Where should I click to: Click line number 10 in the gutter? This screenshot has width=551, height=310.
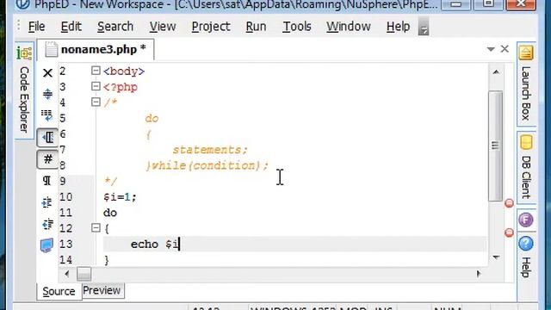(65, 197)
